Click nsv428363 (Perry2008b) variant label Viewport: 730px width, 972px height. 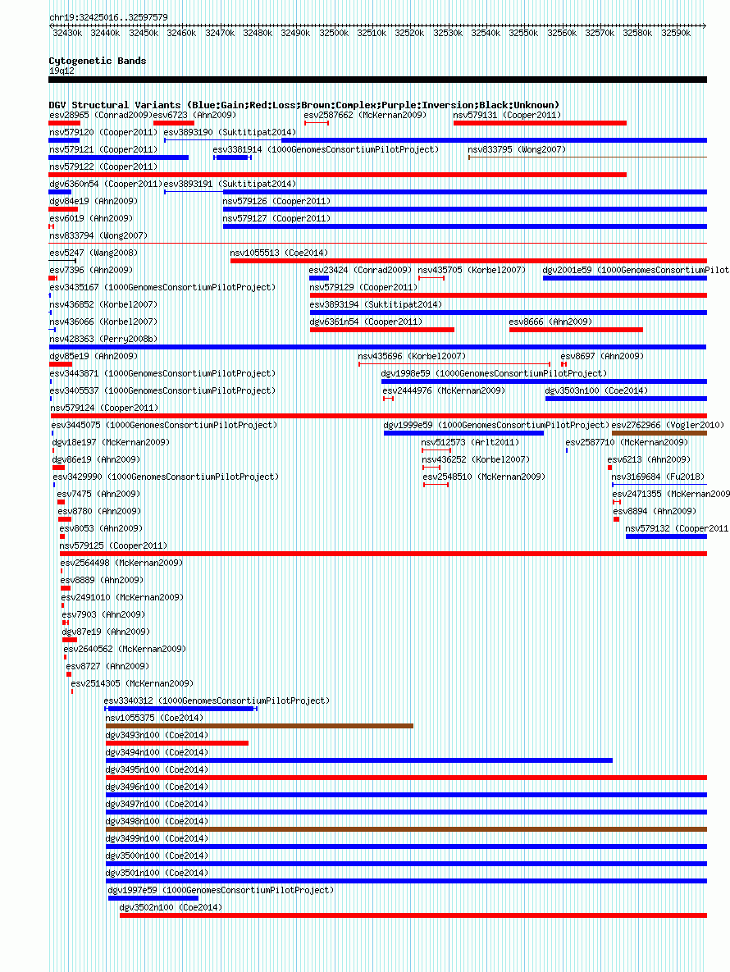point(103,339)
